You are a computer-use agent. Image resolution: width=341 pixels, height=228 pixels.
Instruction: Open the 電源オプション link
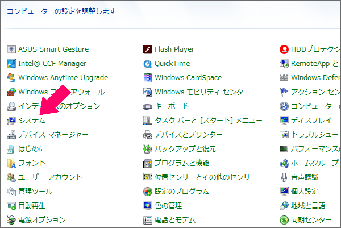click(x=42, y=220)
